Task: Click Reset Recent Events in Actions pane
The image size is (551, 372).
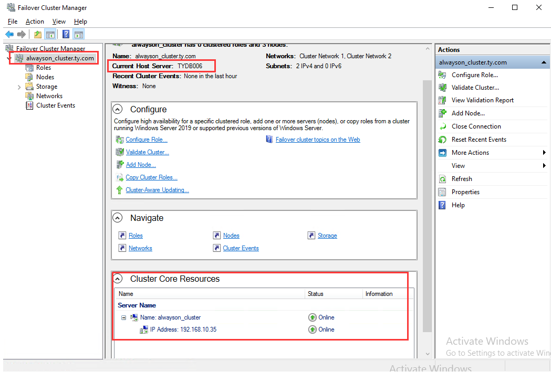Action: (479, 140)
